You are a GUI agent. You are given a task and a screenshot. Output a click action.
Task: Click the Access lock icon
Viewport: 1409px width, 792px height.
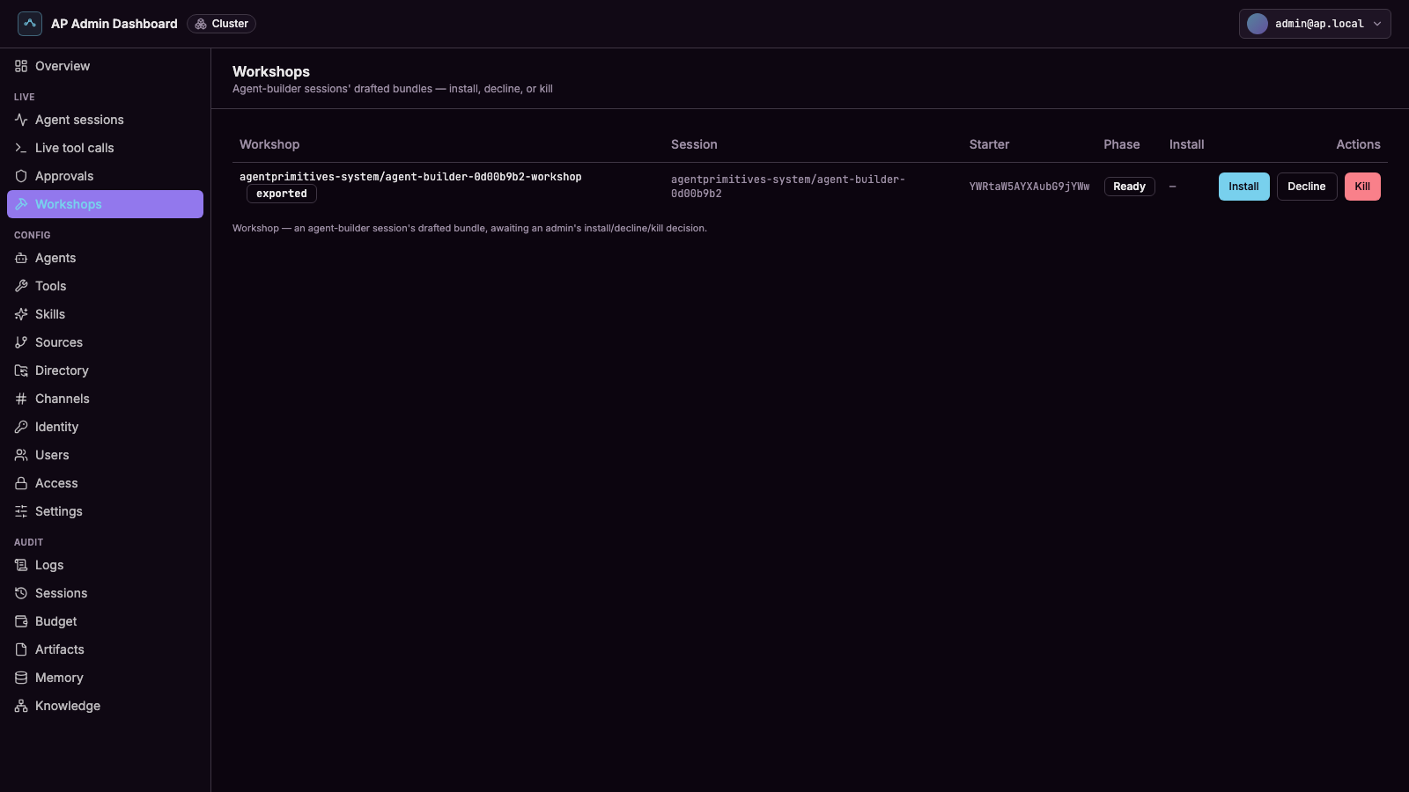(21, 483)
